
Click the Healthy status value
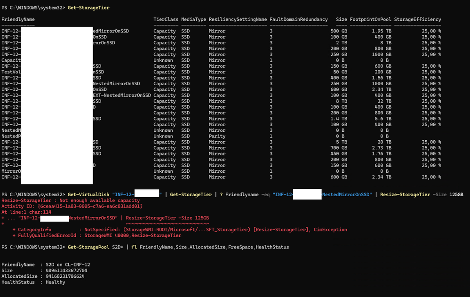[x=55, y=282]
